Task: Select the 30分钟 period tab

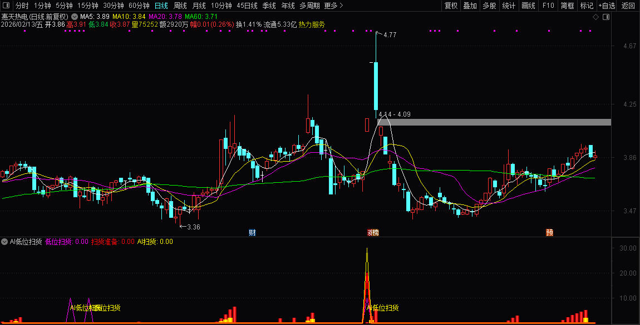Action: [x=114, y=6]
